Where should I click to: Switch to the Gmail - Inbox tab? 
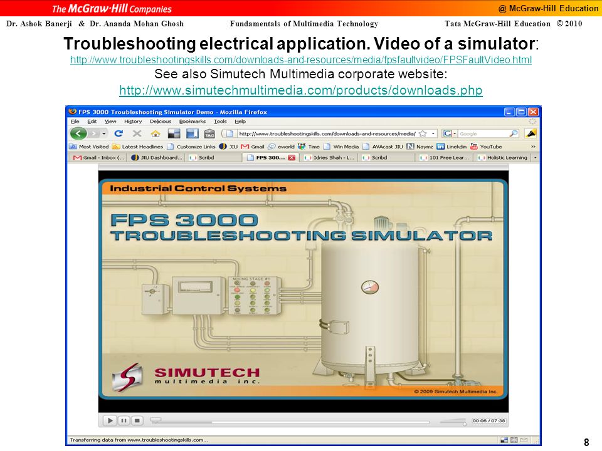click(x=98, y=158)
